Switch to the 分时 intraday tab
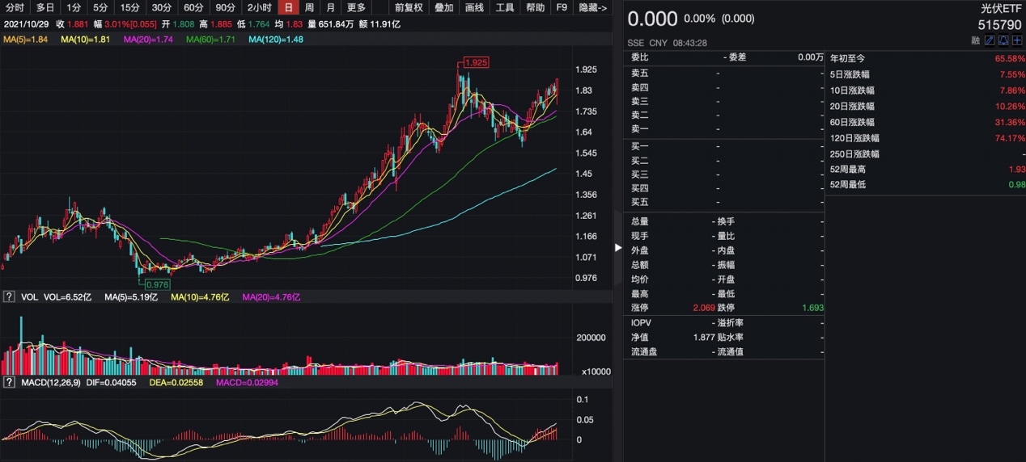 [15, 7]
